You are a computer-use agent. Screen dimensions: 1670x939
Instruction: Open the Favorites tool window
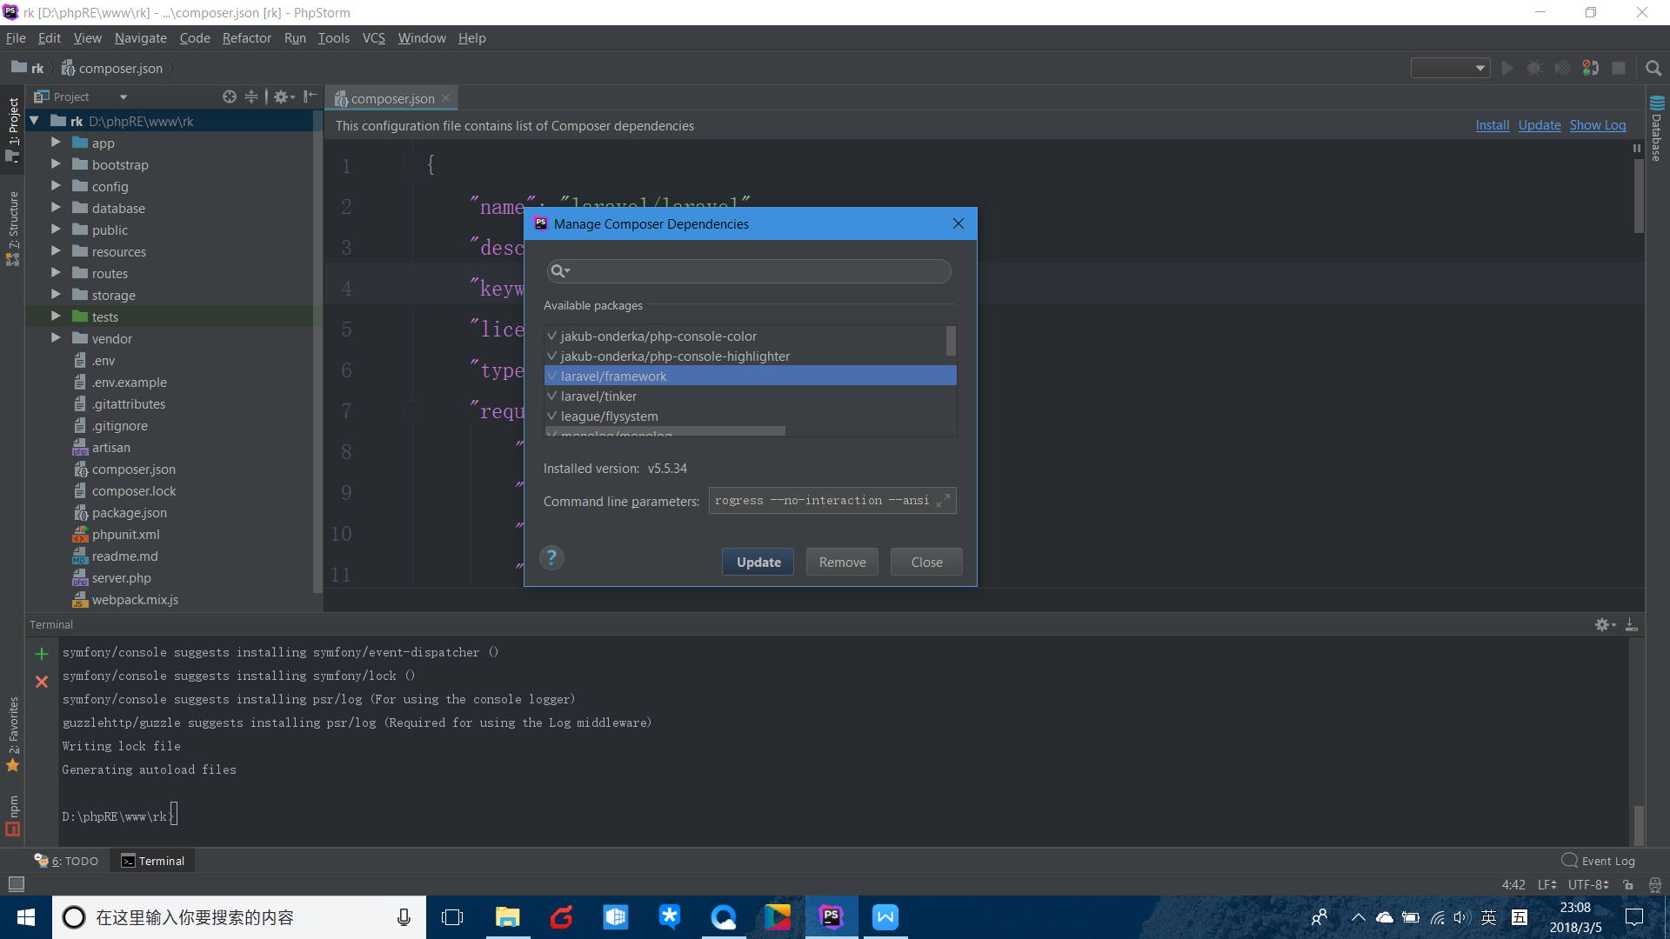pyautogui.click(x=13, y=735)
